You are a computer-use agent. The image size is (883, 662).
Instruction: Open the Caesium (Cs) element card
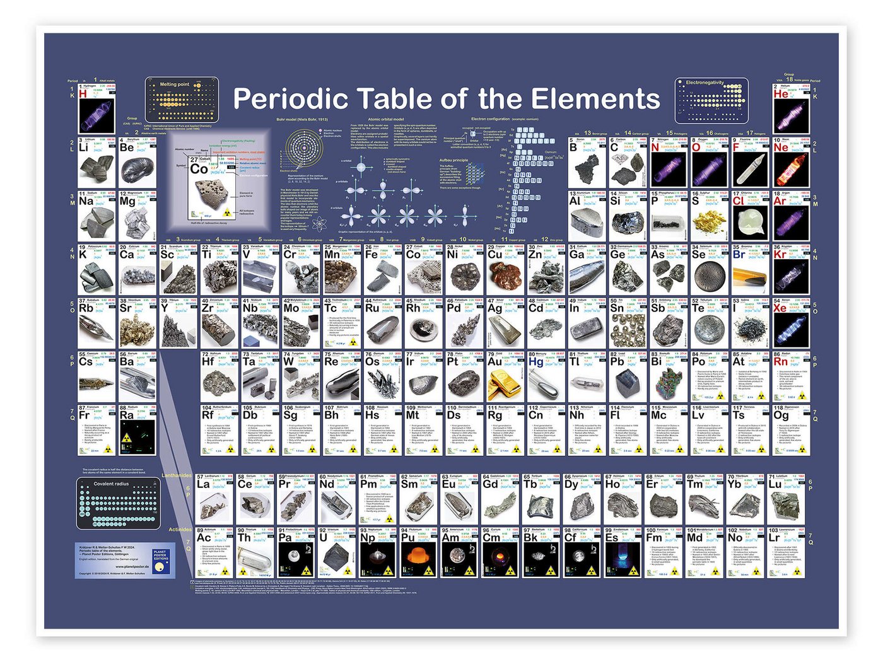pyautogui.click(x=97, y=376)
